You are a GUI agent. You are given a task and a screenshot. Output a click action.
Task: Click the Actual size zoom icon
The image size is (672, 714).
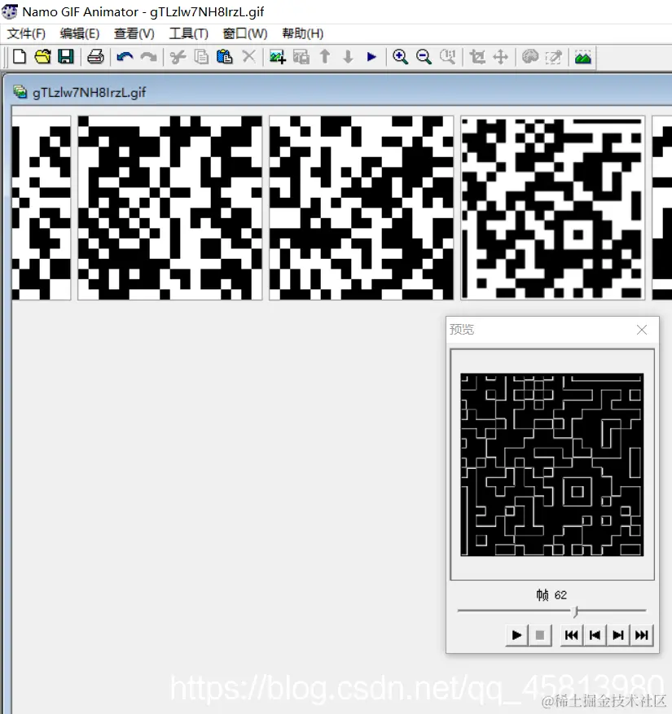tap(447, 57)
